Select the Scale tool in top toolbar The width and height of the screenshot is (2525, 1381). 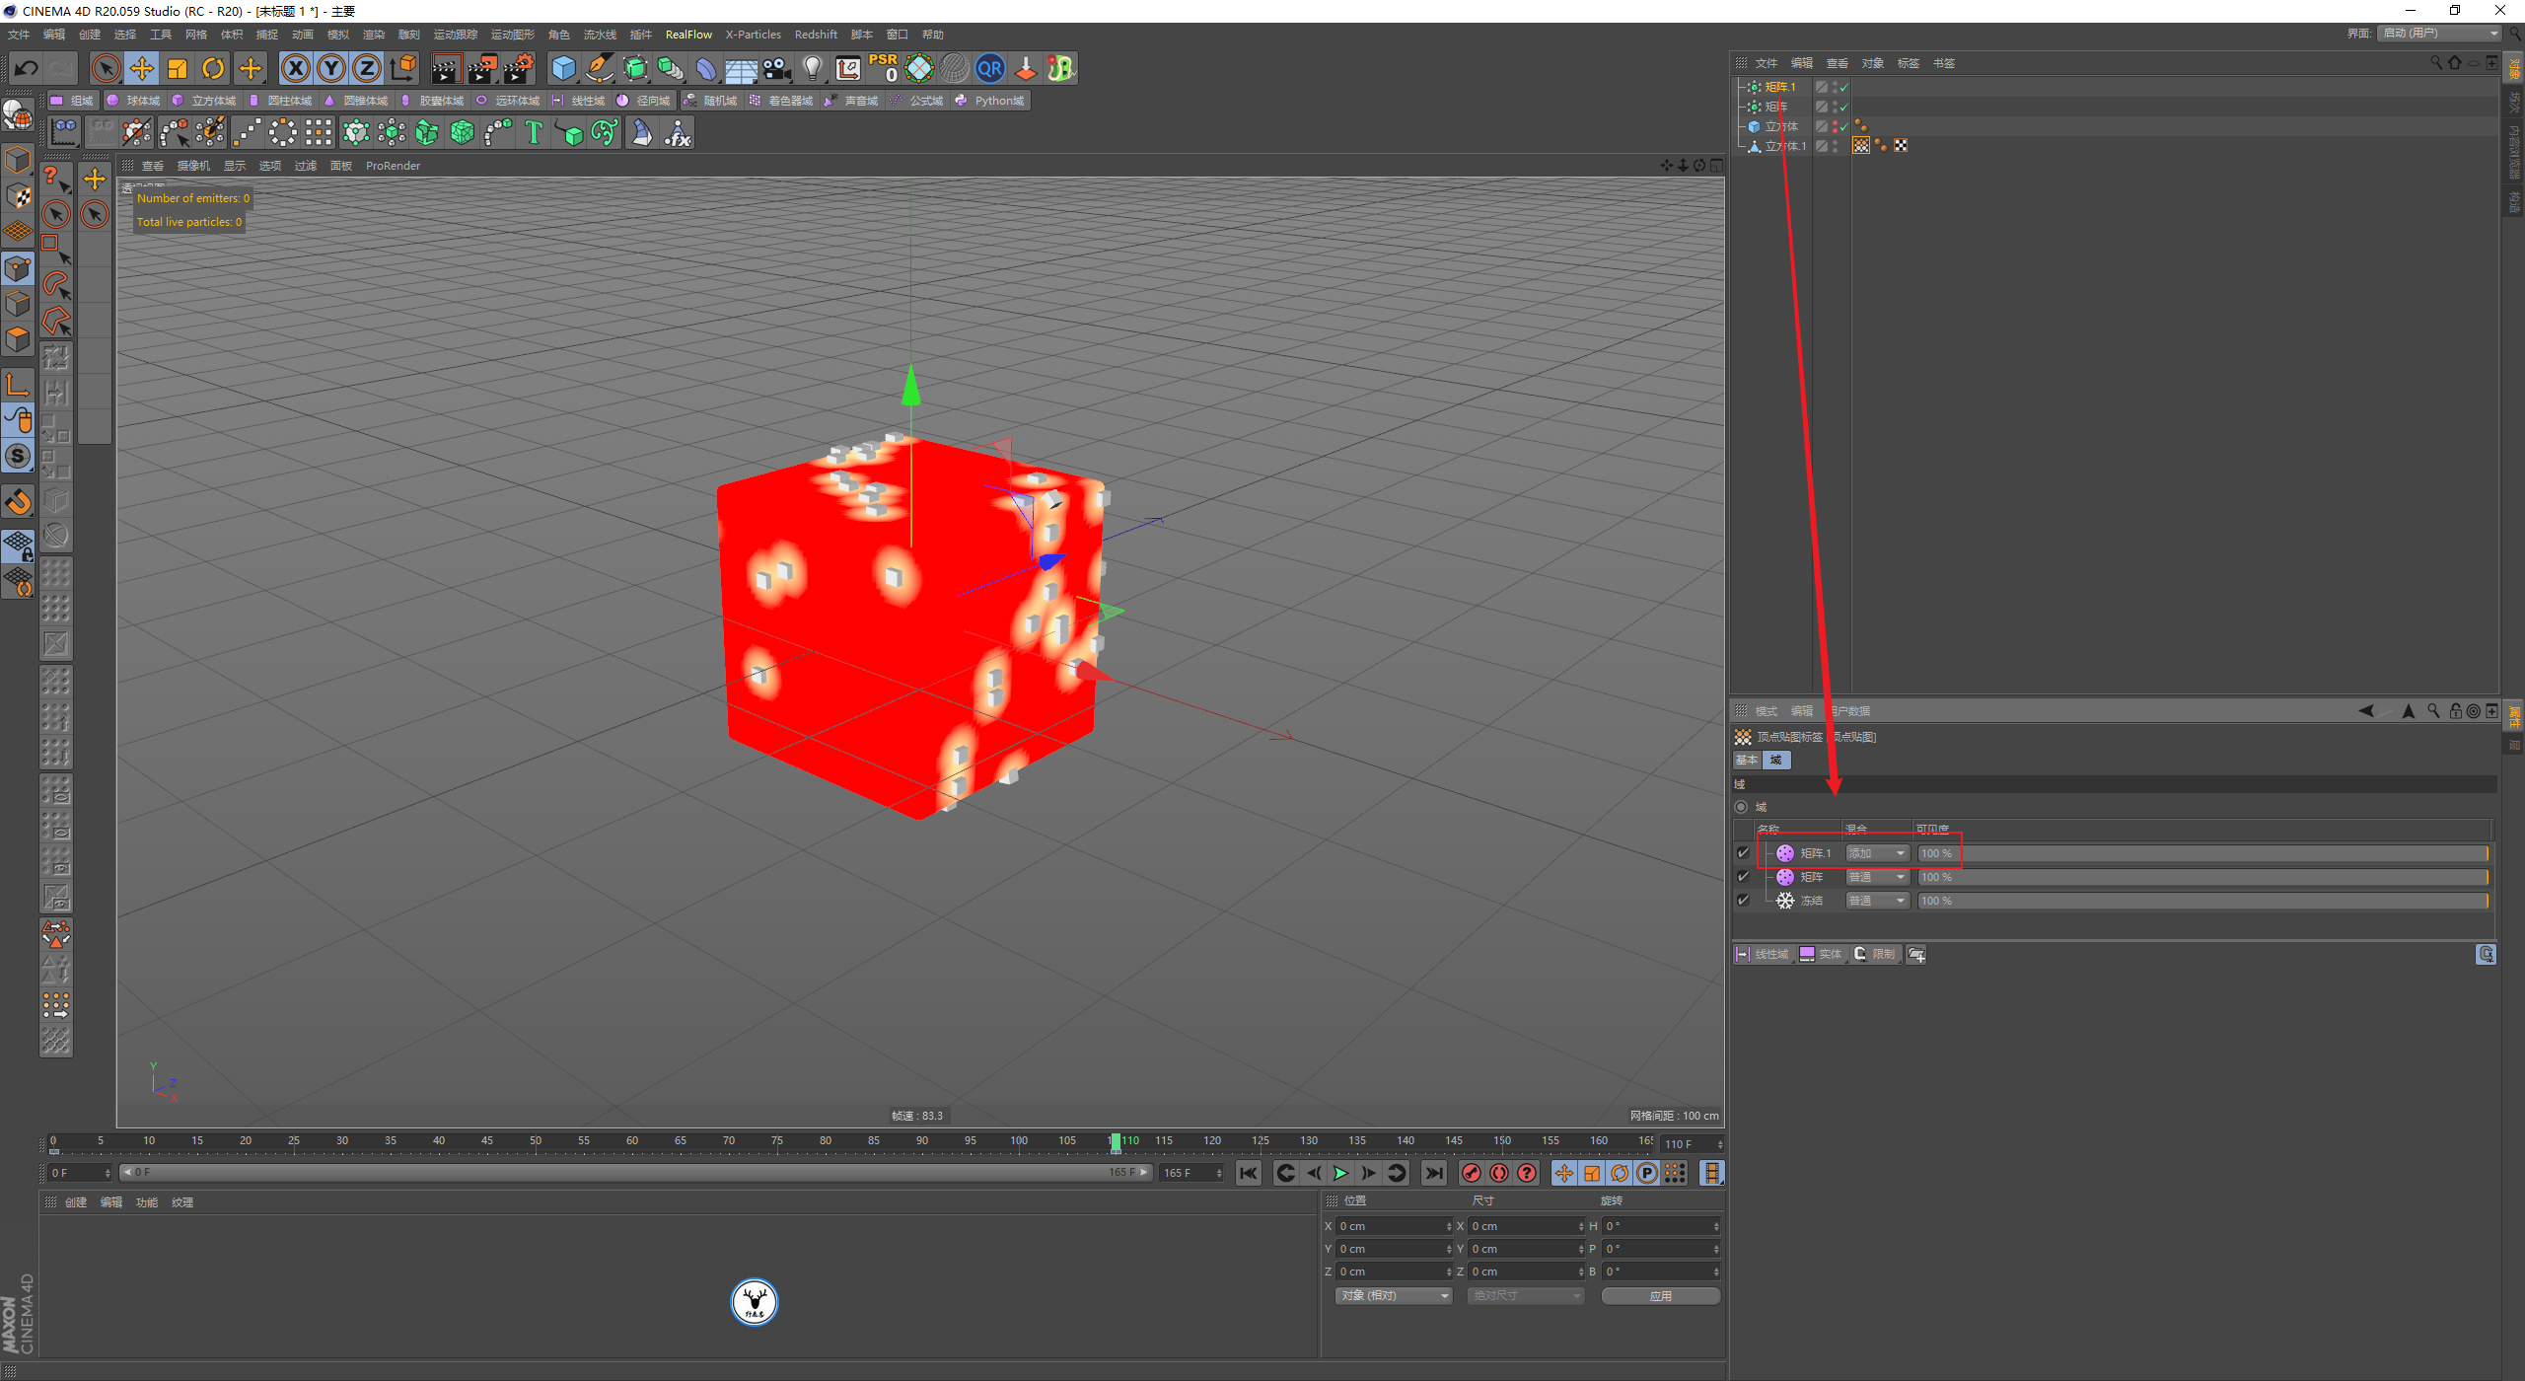178,68
